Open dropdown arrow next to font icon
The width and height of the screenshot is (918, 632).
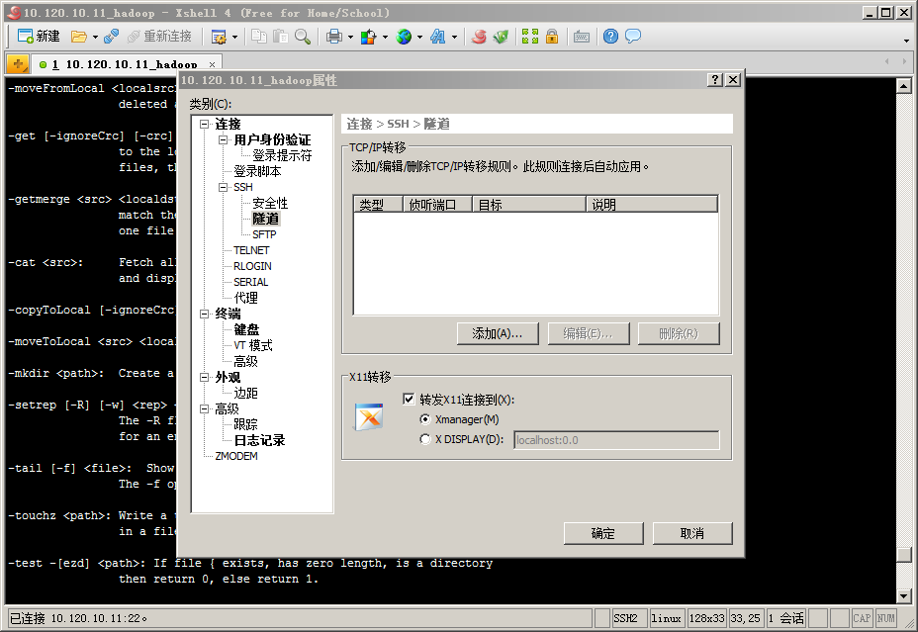454,38
